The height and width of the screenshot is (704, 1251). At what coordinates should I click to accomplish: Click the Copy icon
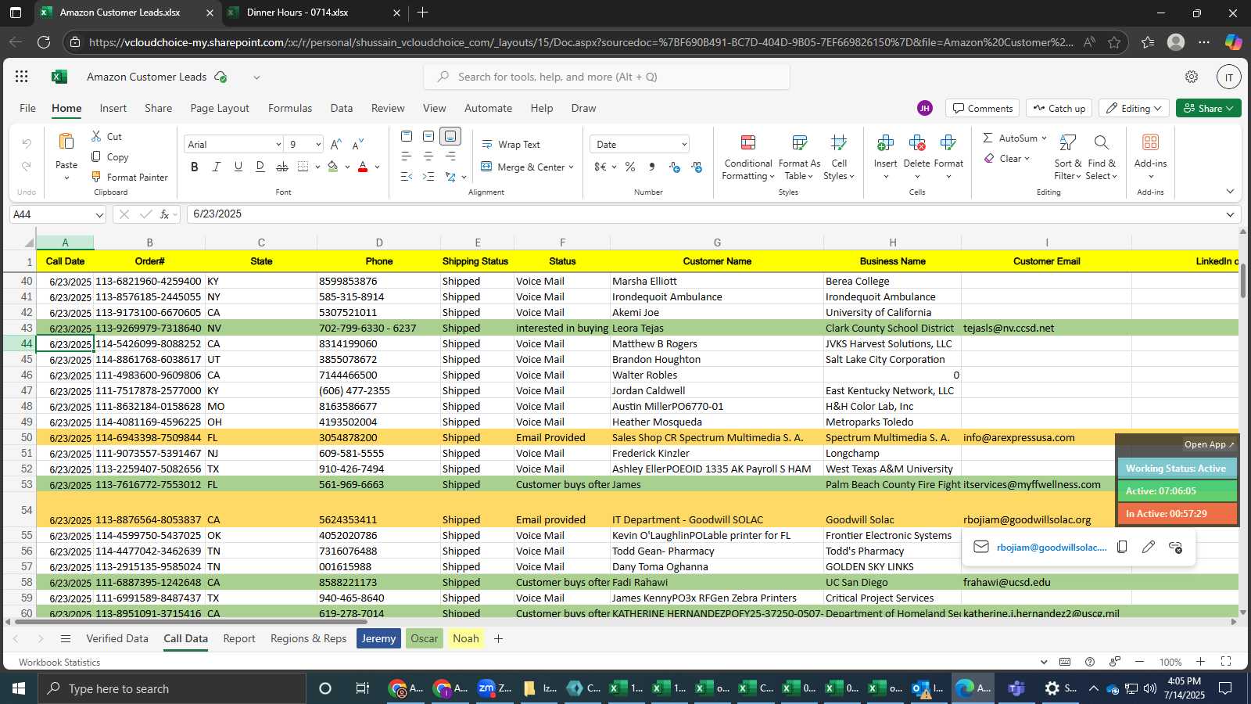(x=96, y=156)
